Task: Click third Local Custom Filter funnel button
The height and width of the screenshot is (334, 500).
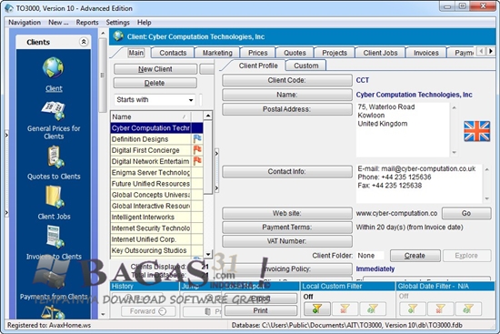Action: point(373,309)
